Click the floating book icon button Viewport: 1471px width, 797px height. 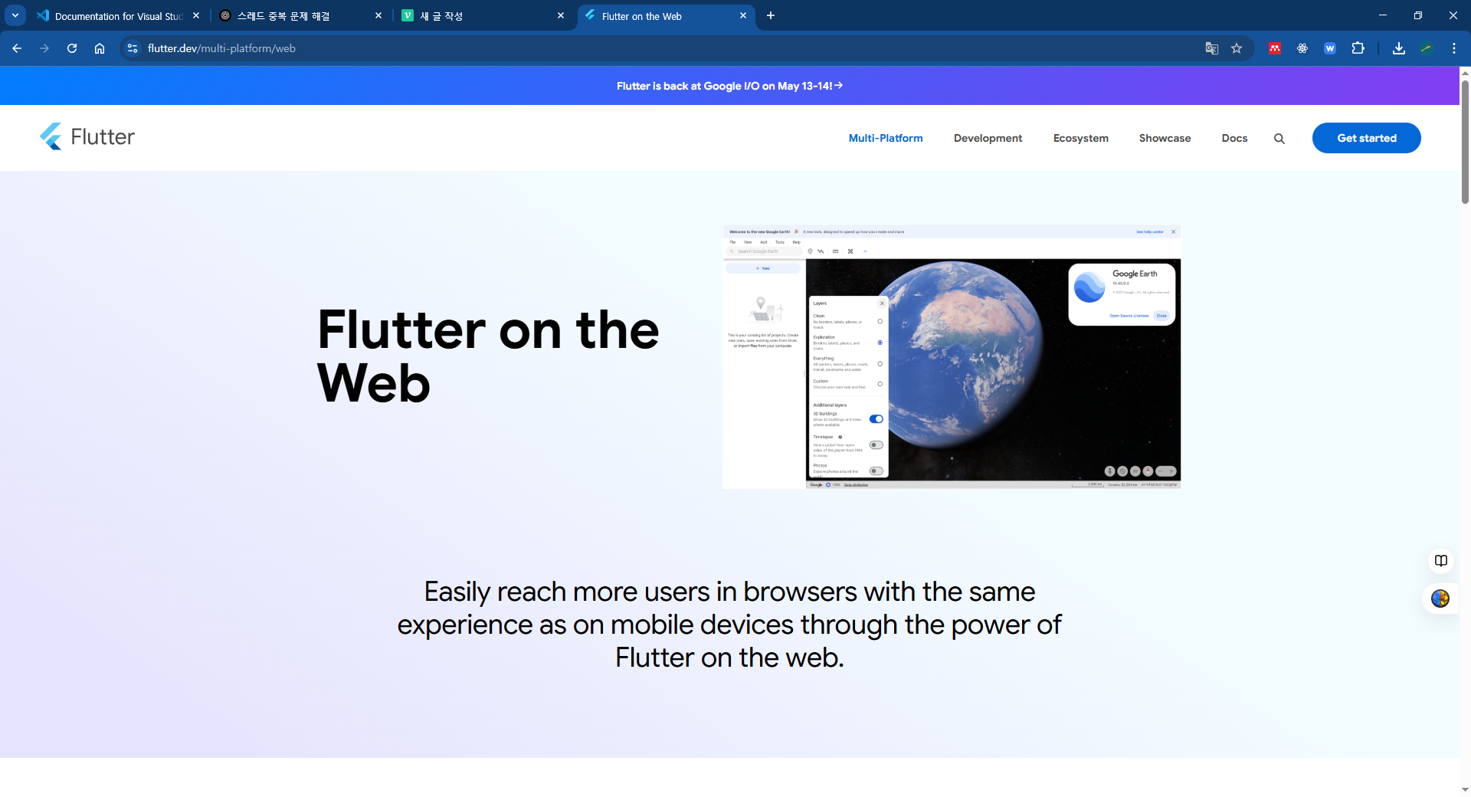tap(1441, 561)
